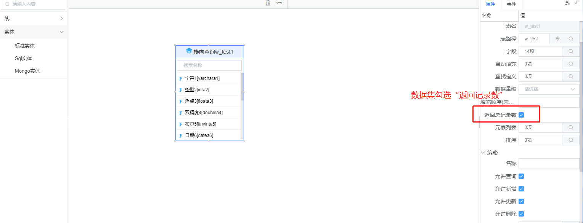Click the entity field list scrollbar
The width and height of the screenshot is (583, 223).
coord(242,87)
